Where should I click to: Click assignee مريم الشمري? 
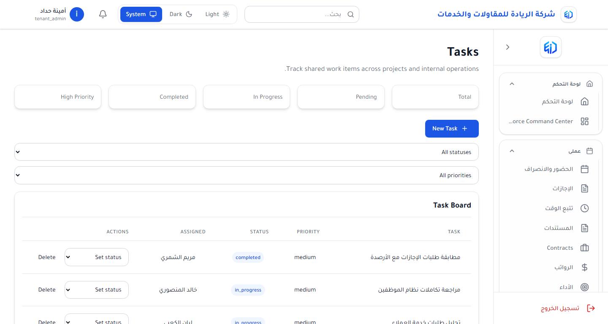(178, 257)
